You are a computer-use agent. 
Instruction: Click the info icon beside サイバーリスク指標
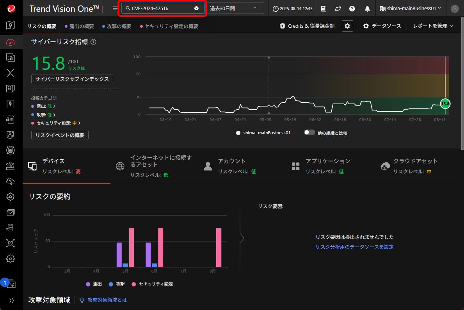coord(93,42)
